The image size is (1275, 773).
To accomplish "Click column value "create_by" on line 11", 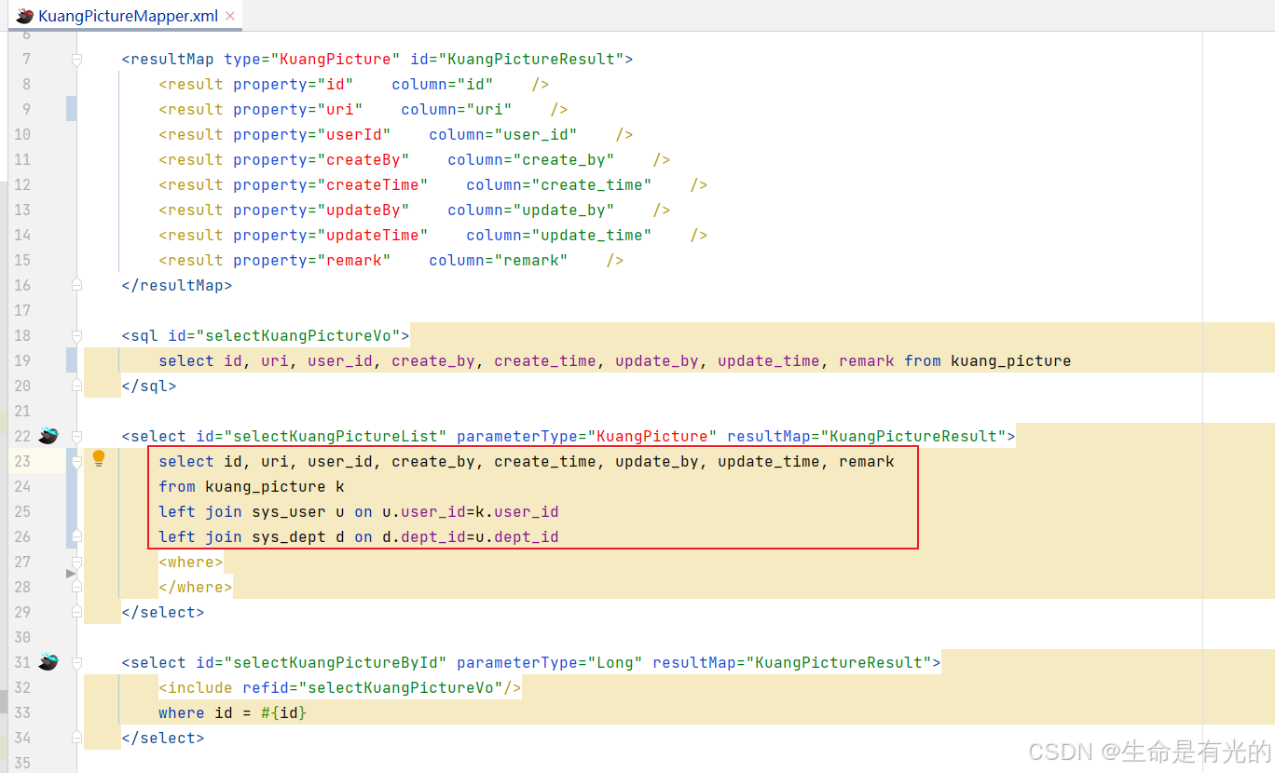I will click(563, 159).
